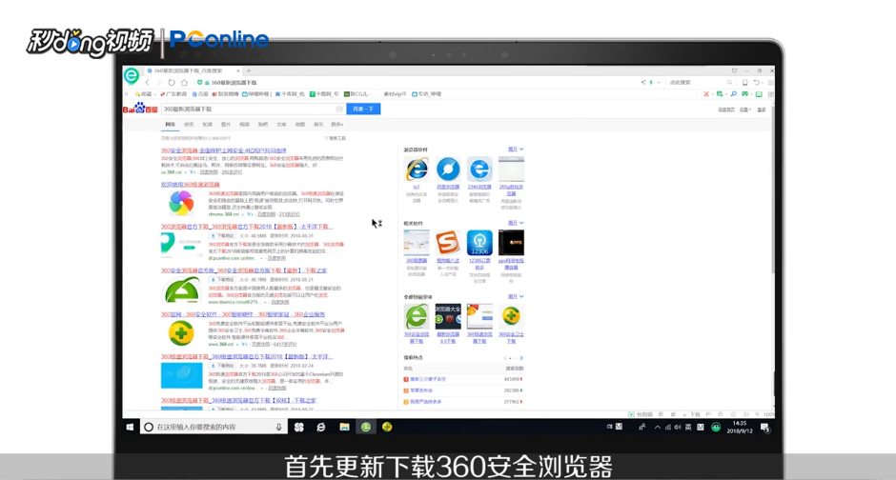Image resolution: width=896 pixels, height=480 pixels.
Task: Click the undo closed-tab arrow icon
Action: (x=757, y=82)
